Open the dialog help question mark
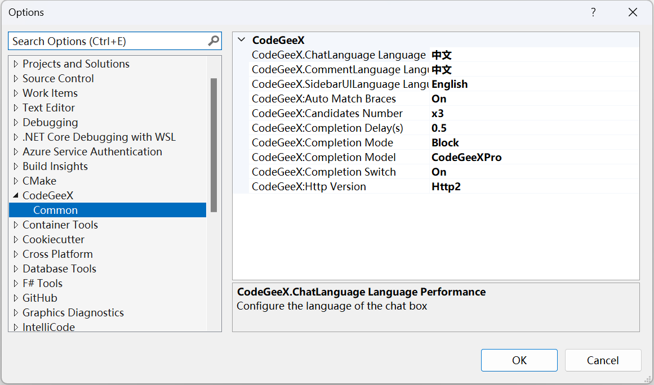The image size is (654, 385). click(x=593, y=12)
